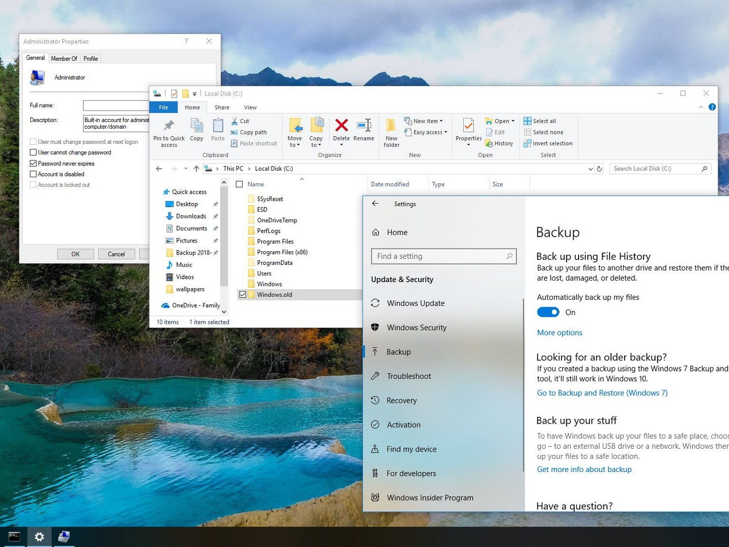The height and width of the screenshot is (547, 729).
Task: Click the Rename icon in Organize group
Action: [x=364, y=125]
